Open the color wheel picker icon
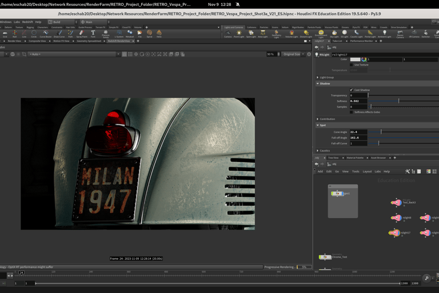Image resolution: width=439 pixels, height=293 pixels. pos(364,60)
